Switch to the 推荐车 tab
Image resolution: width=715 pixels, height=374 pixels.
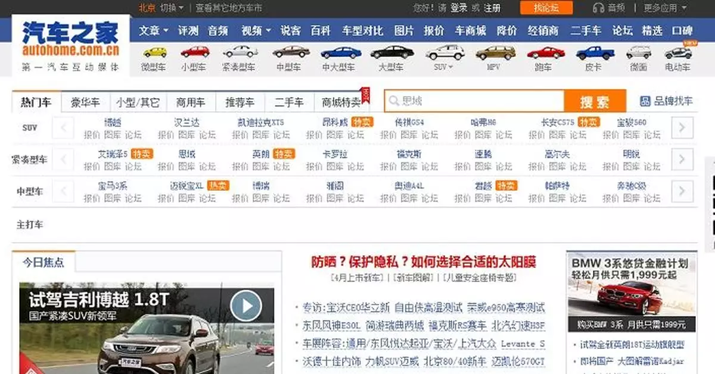240,102
